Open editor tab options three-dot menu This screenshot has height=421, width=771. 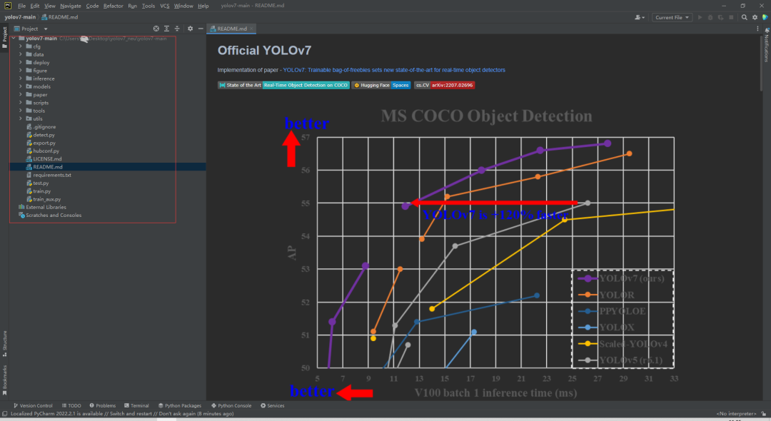pyautogui.click(x=757, y=29)
